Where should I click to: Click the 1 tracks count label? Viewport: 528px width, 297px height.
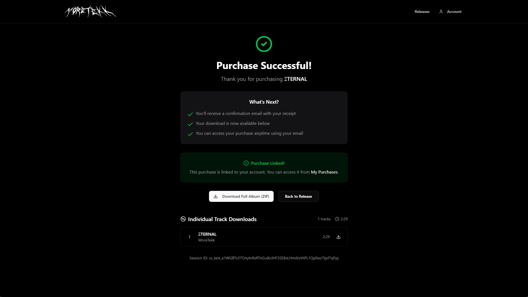tap(324, 219)
